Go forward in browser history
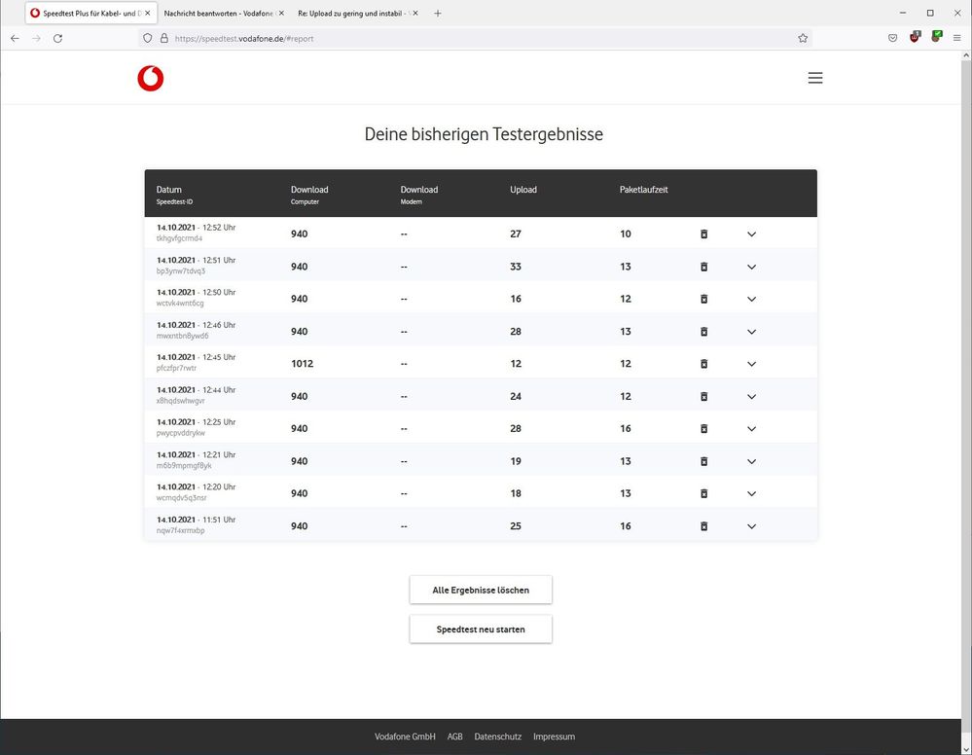972x755 pixels. pyautogui.click(x=37, y=39)
